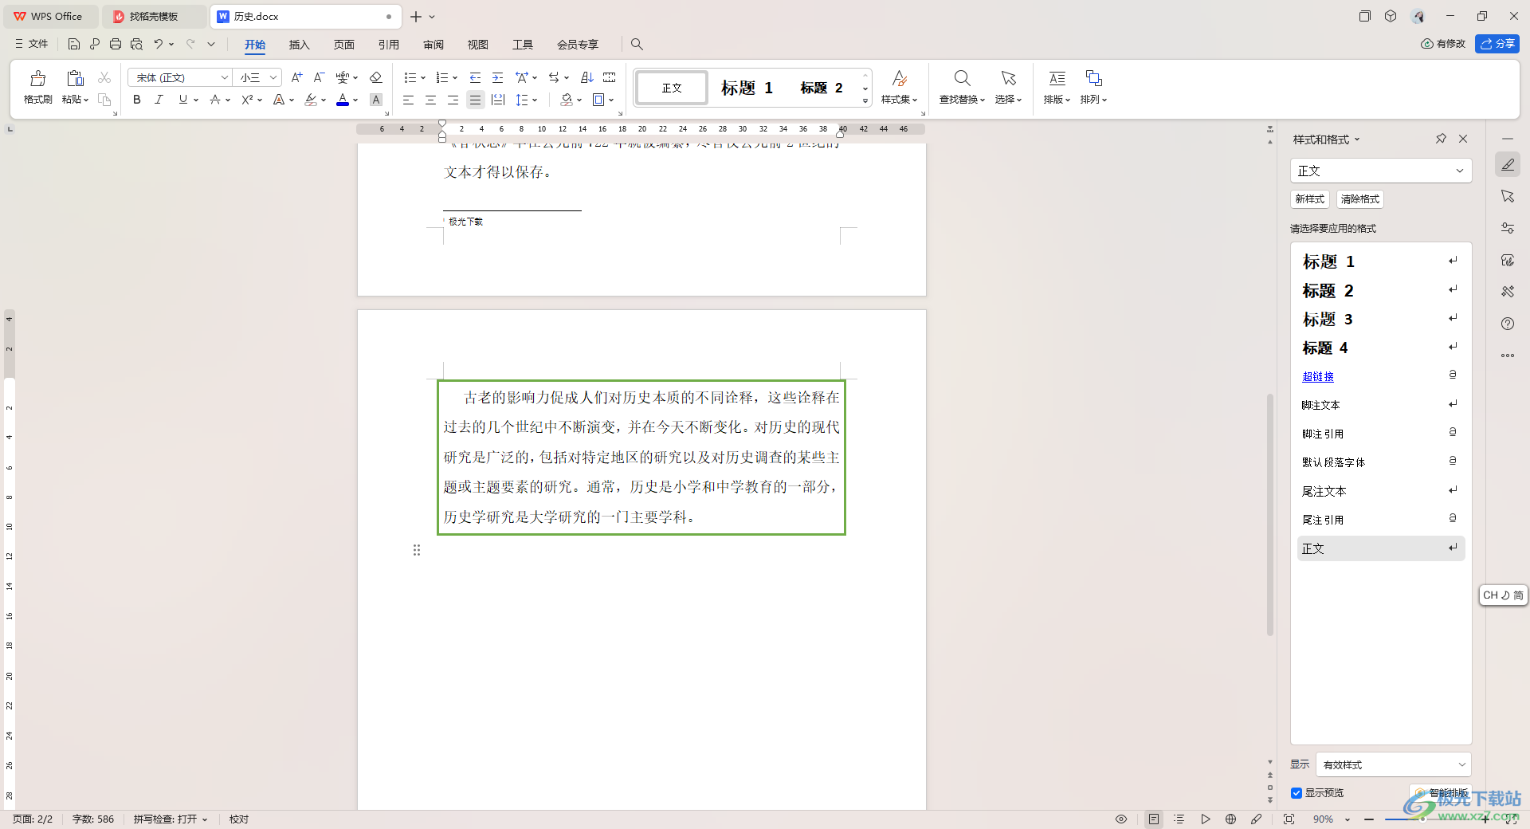Toggle character shading A button
Screen dimensions: 1530x829
coord(376,100)
